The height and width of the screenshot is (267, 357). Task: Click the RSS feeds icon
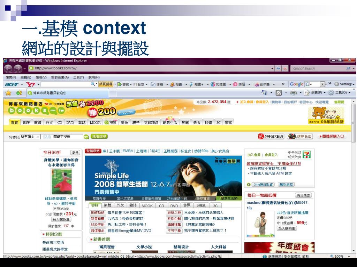(x=279, y=92)
